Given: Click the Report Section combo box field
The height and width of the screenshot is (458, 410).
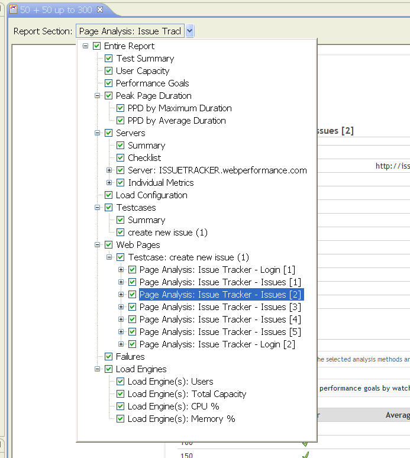Looking at the screenshot, I should point(130,31).
